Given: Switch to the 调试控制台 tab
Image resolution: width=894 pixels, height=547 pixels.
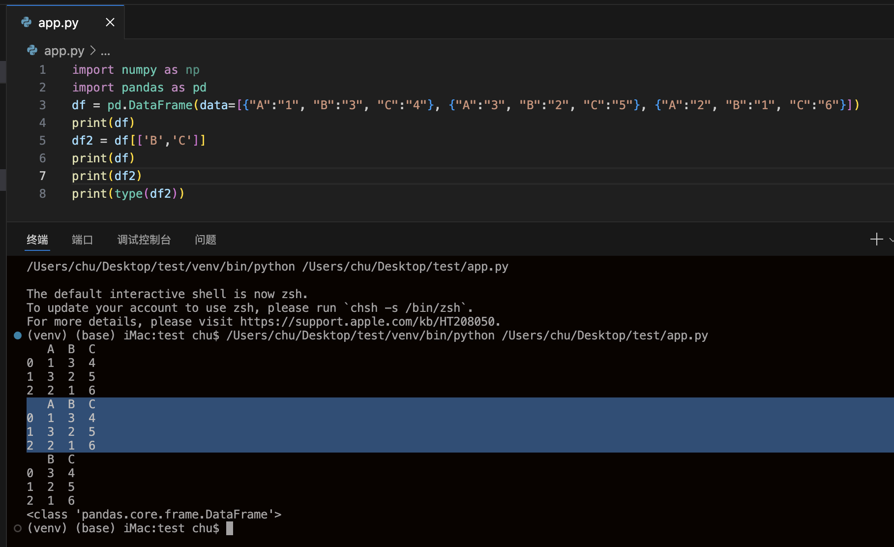Looking at the screenshot, I should [x=144, y=240].
